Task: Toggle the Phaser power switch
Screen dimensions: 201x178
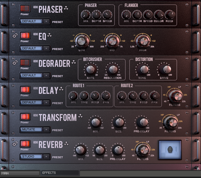Action: (x=25, y=9)
